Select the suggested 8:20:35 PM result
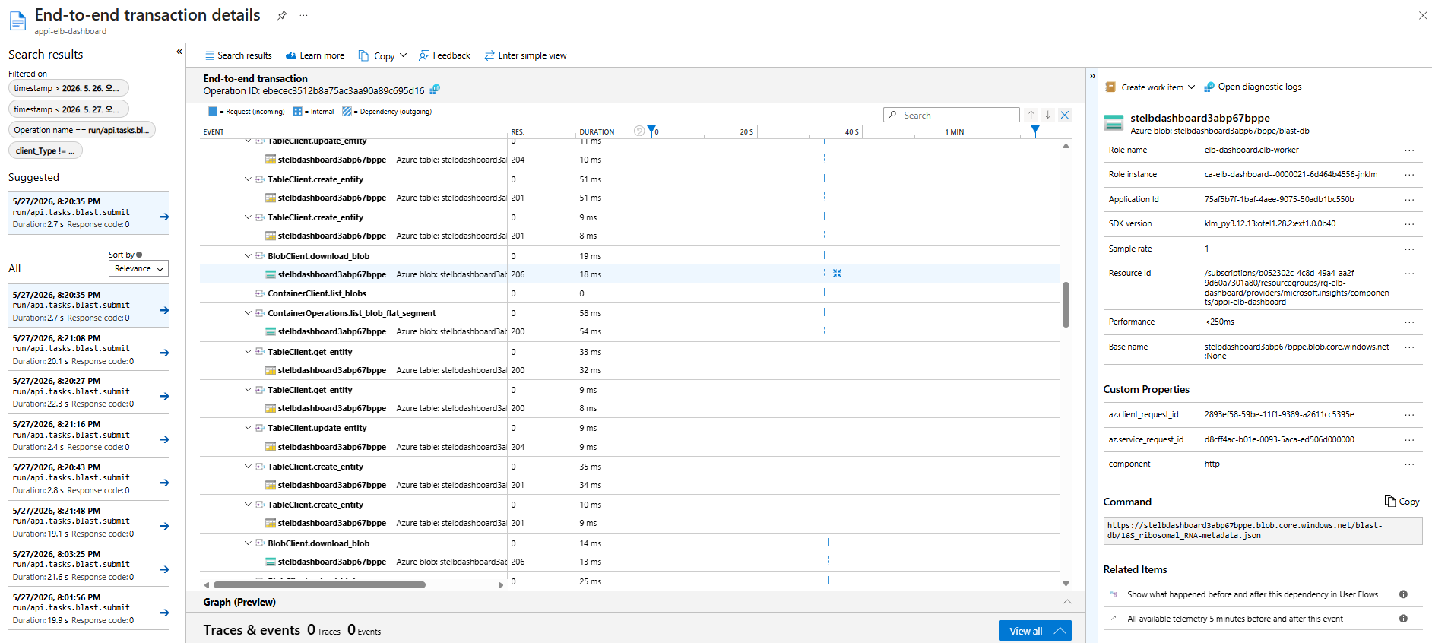The image size is (1432, 643). point(88,213)
